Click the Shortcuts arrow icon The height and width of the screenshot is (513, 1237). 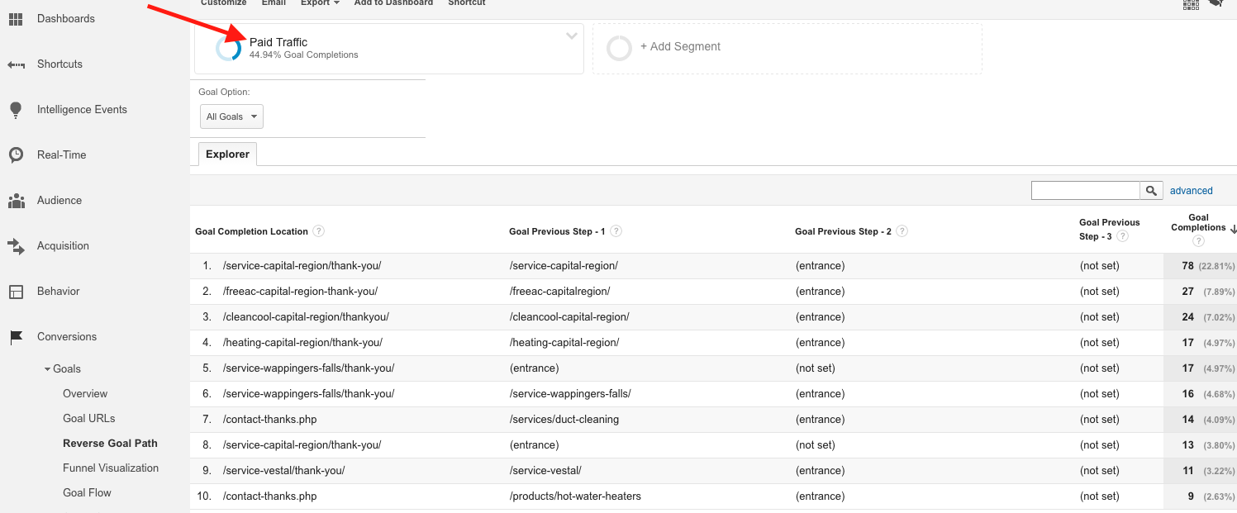16,64
